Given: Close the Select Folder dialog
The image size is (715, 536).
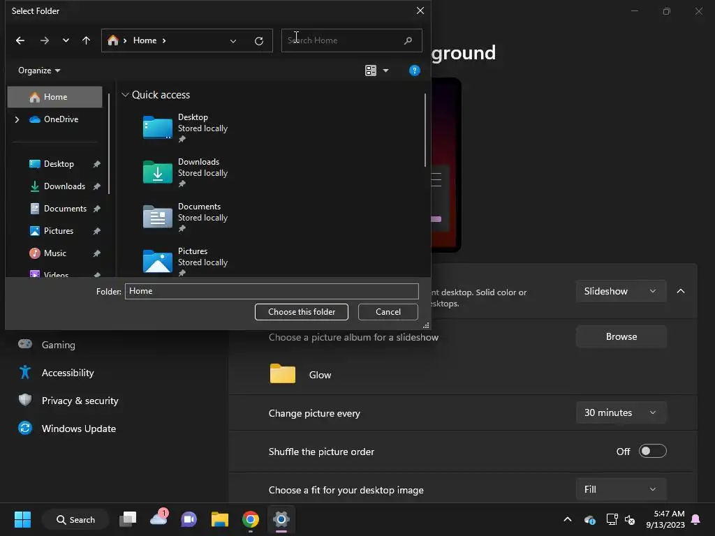Looking at the screenshot, I should [420, 10].
